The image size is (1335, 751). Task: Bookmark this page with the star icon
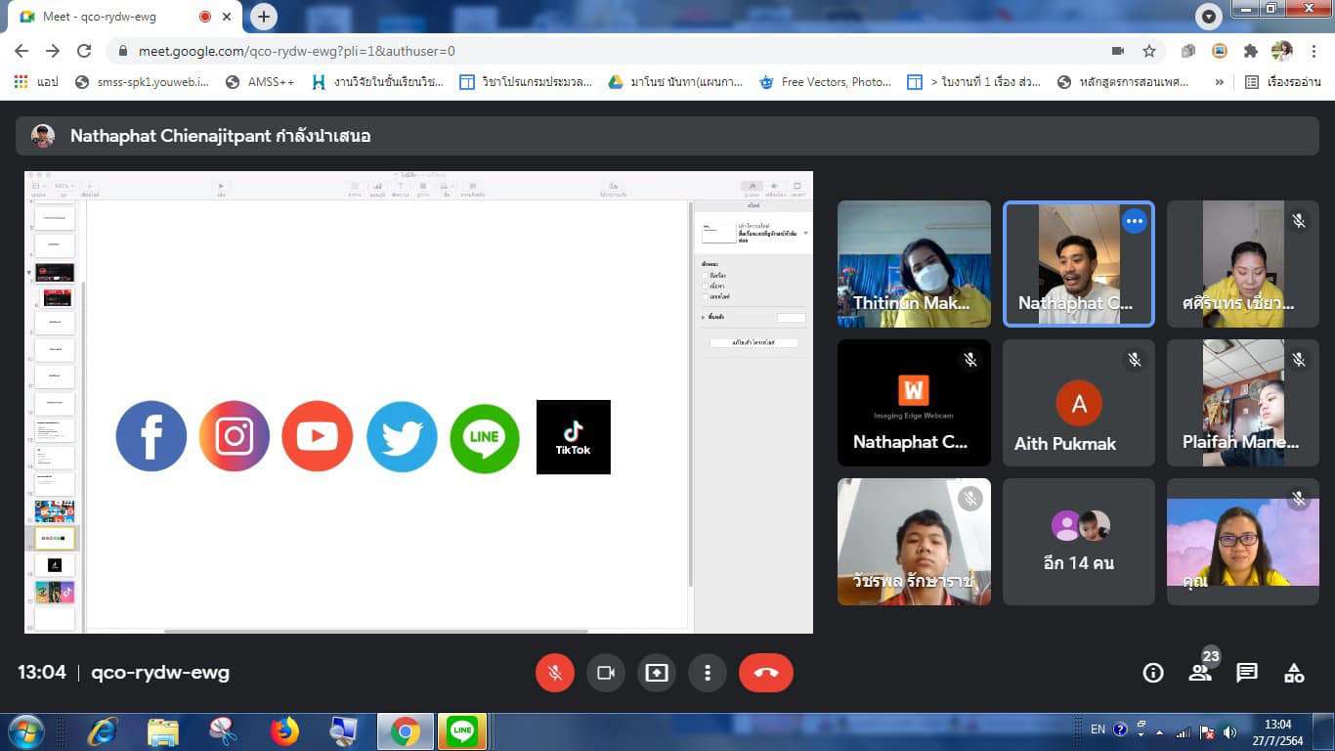click(x=1149, y=51)
